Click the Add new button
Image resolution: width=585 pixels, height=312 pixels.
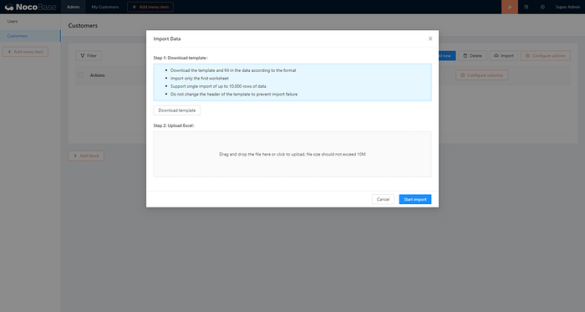(x=447, y=55)
